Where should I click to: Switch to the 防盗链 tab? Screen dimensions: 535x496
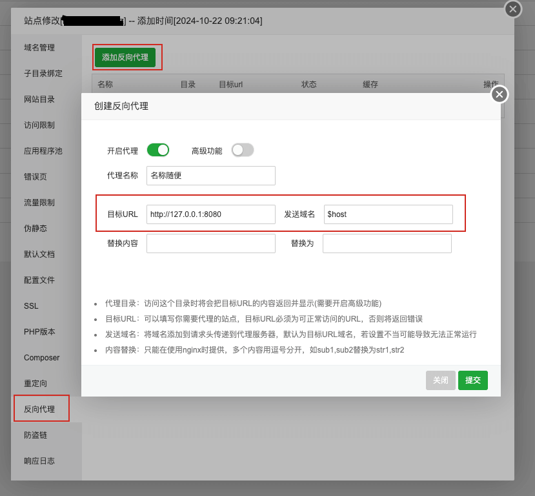[35, 435]
